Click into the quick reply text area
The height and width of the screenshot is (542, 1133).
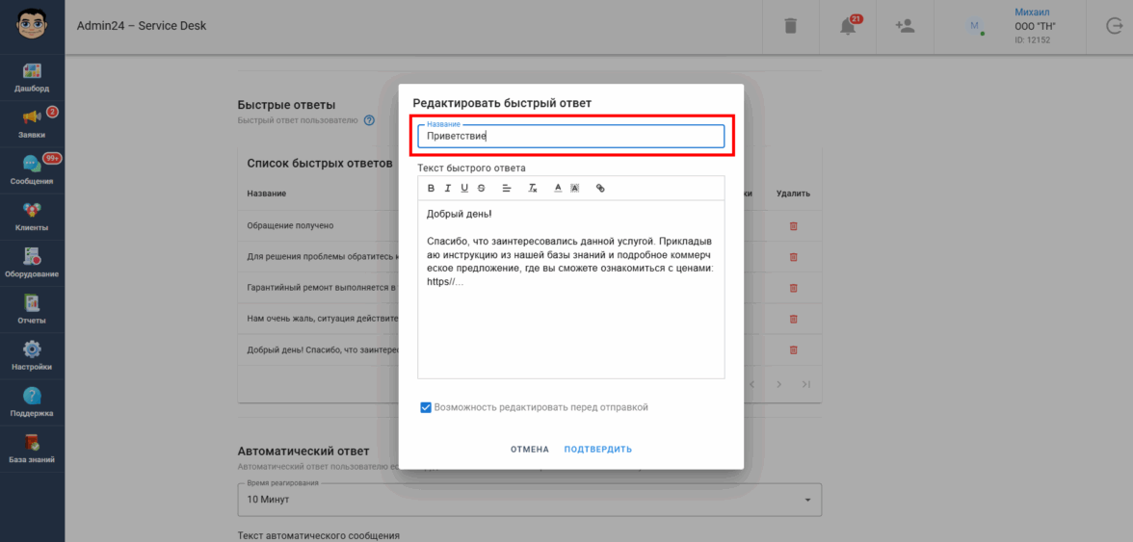click(x=570, y=290)
